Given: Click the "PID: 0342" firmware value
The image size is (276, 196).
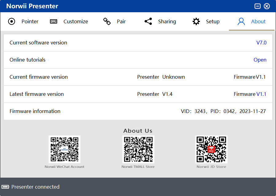Looking at the screenshot, I should point(223,111).
